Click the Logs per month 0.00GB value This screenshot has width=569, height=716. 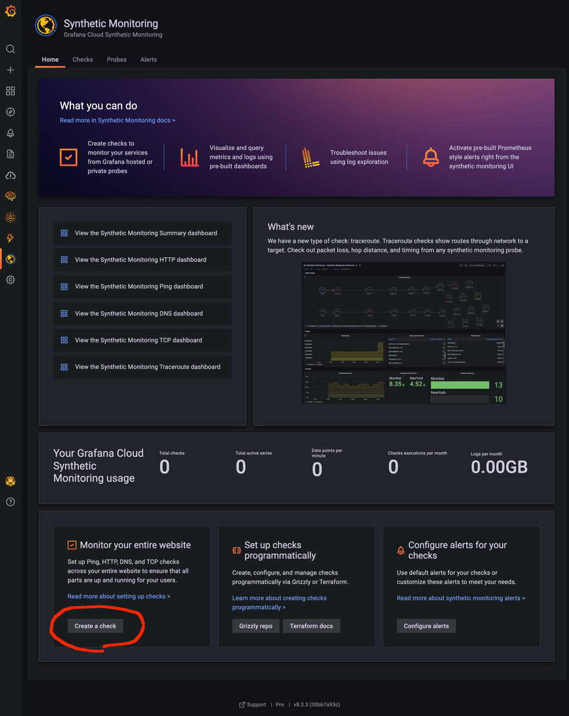499,467
